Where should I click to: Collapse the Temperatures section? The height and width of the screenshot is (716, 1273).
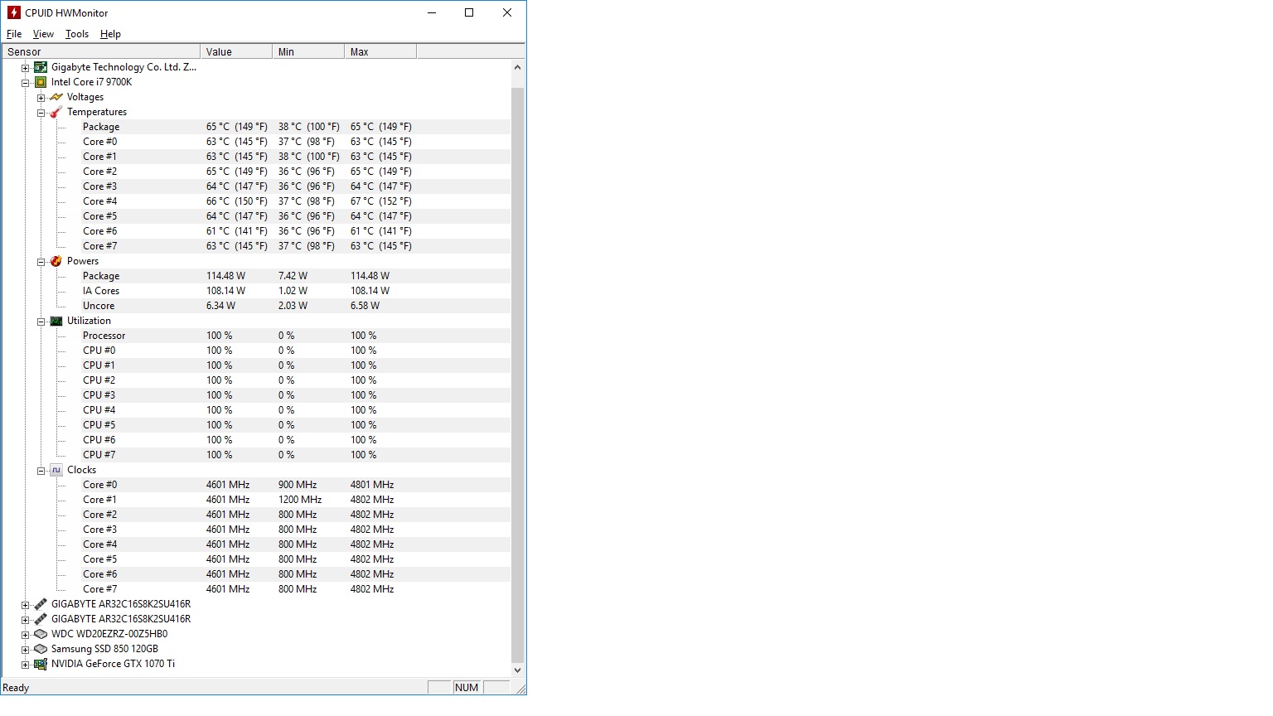tap(41, 113)
